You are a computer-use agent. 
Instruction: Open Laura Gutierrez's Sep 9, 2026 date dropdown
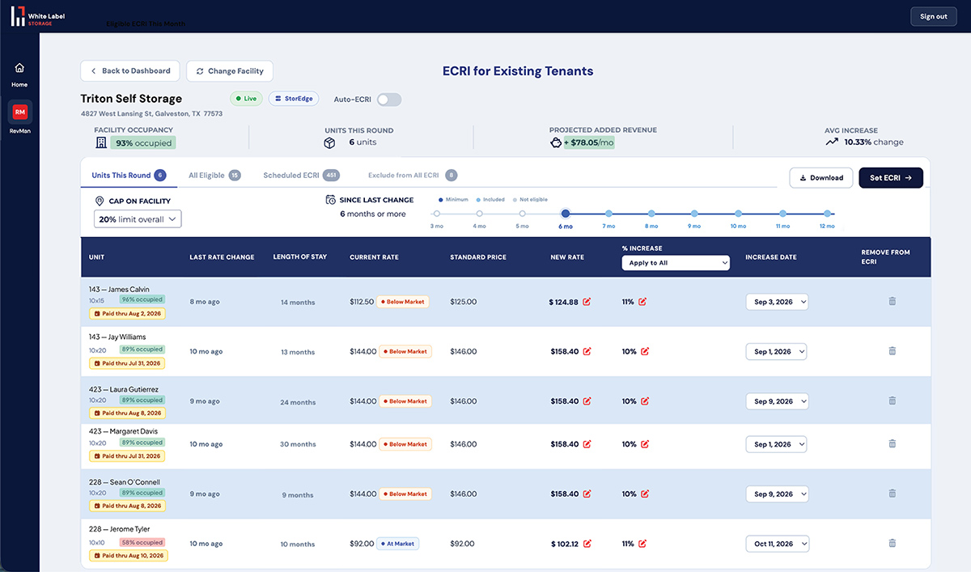777,401
